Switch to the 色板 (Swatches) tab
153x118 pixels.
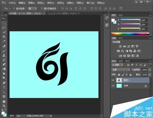click(x=120, y=15)
